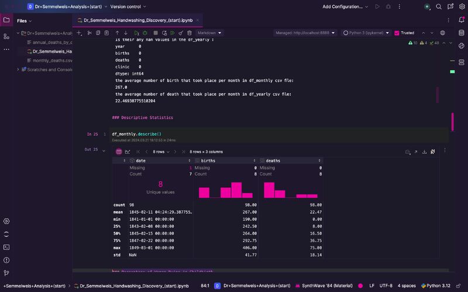This screenshot has height=292, width=468.
Task: Open Managed localhost server dropdown
Action: (x=305, y=33)
